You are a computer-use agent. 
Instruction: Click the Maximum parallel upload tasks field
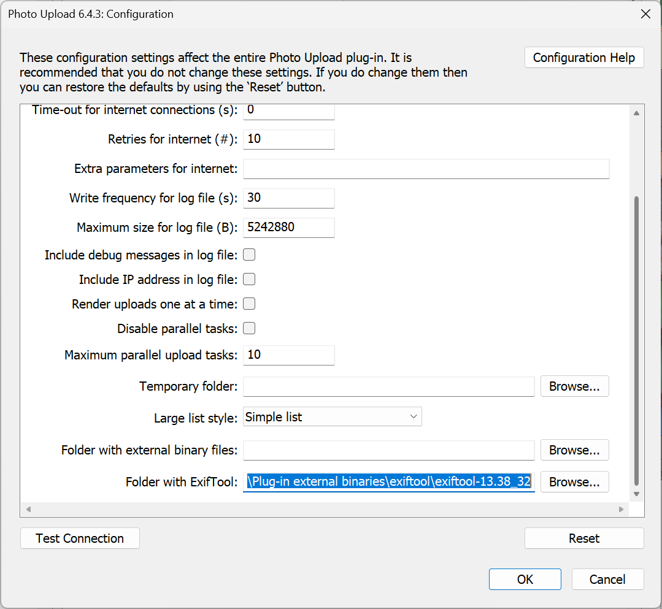[x=288, y=355]
